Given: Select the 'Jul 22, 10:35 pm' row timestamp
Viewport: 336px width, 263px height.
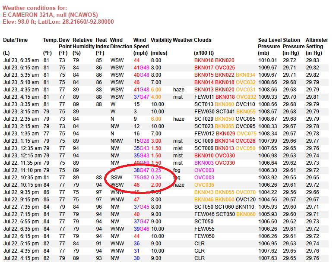Looking at the screenshot, I should tap(22, 178).
